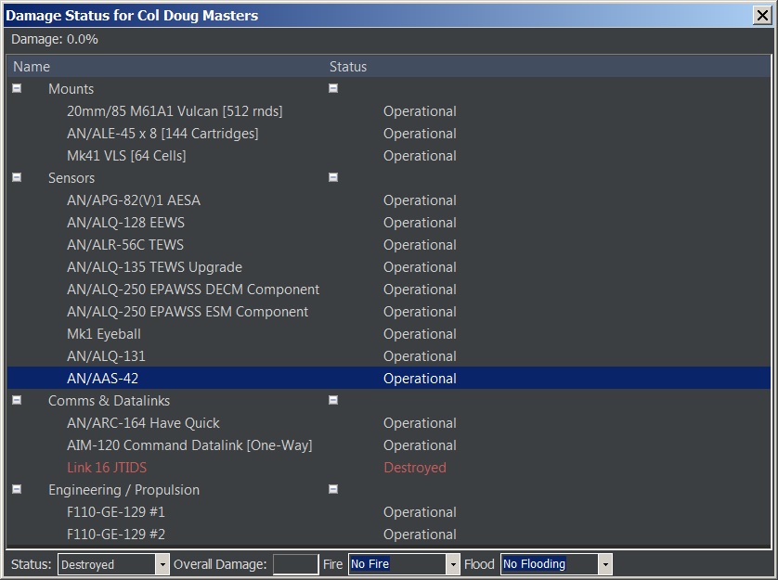Click Operational status of F110-GE-129 #2

coord(420,535)
